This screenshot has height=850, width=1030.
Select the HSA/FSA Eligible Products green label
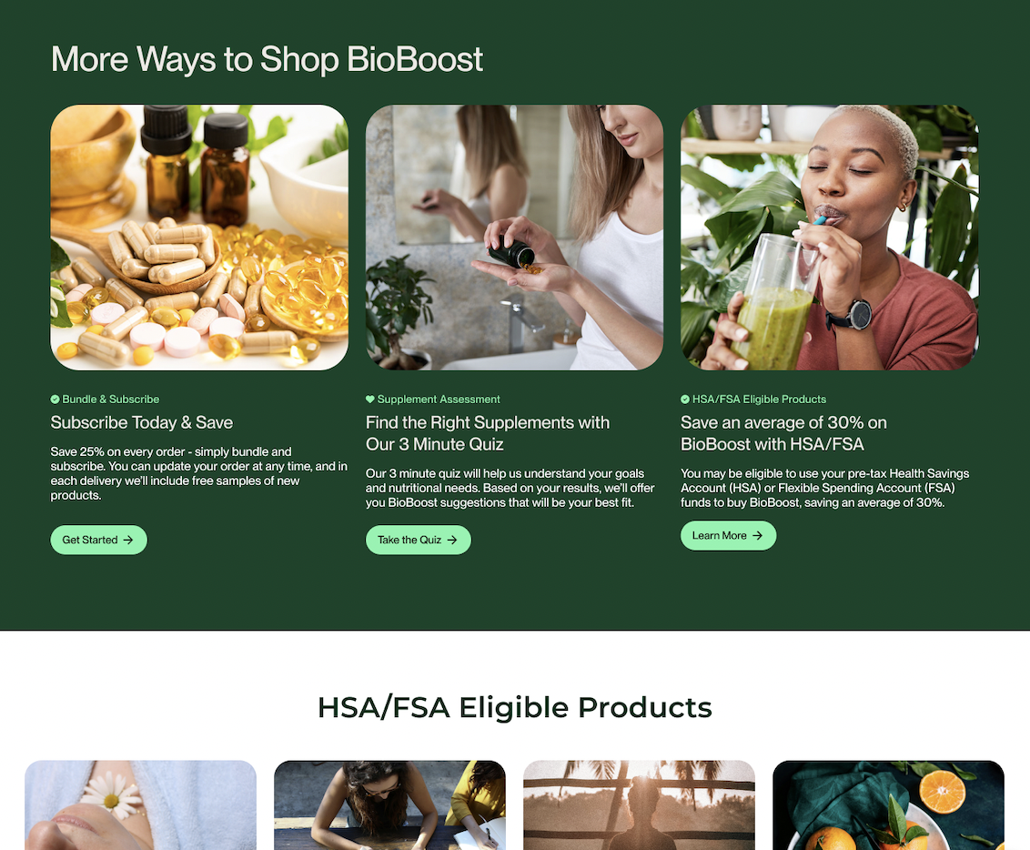point(759,400)
